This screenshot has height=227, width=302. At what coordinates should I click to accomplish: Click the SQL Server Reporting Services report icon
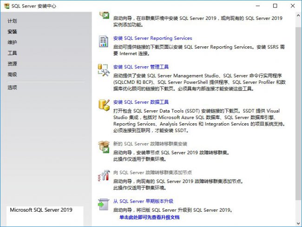click(x=104, y=41)
